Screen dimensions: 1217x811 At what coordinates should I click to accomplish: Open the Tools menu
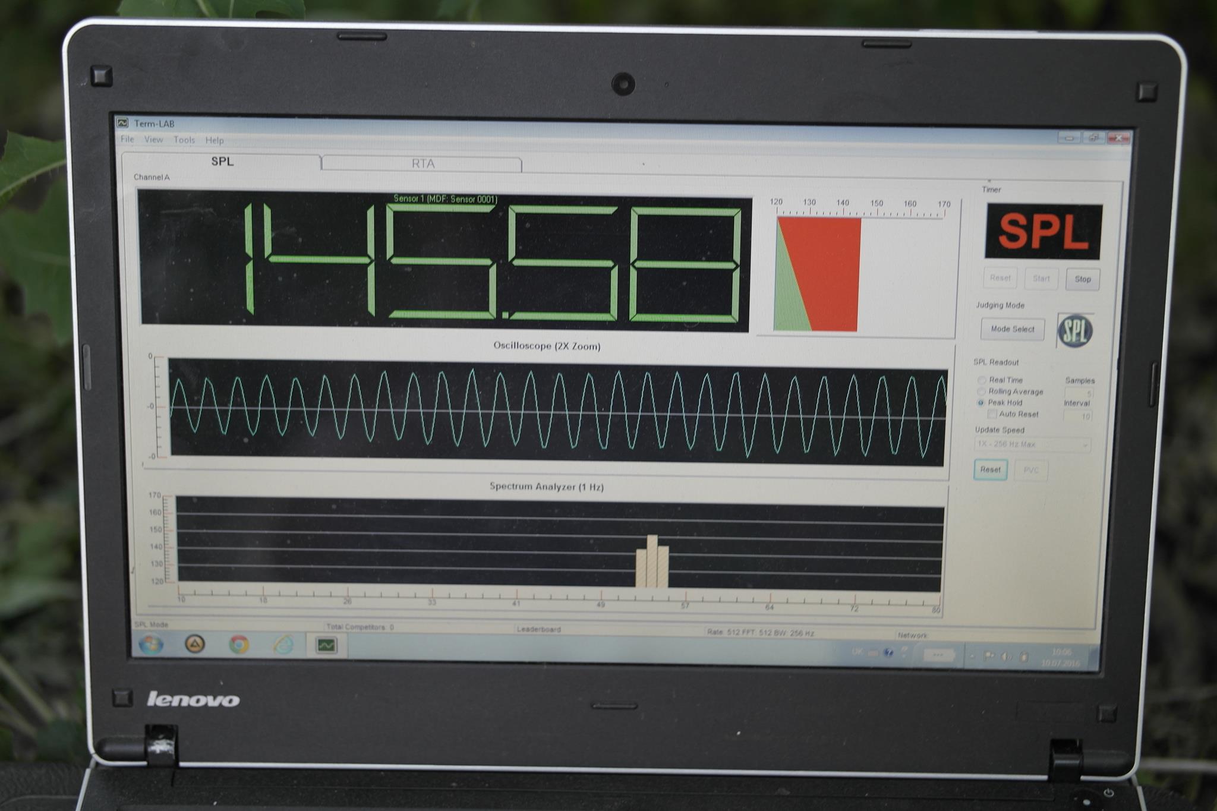coord(184,140)
